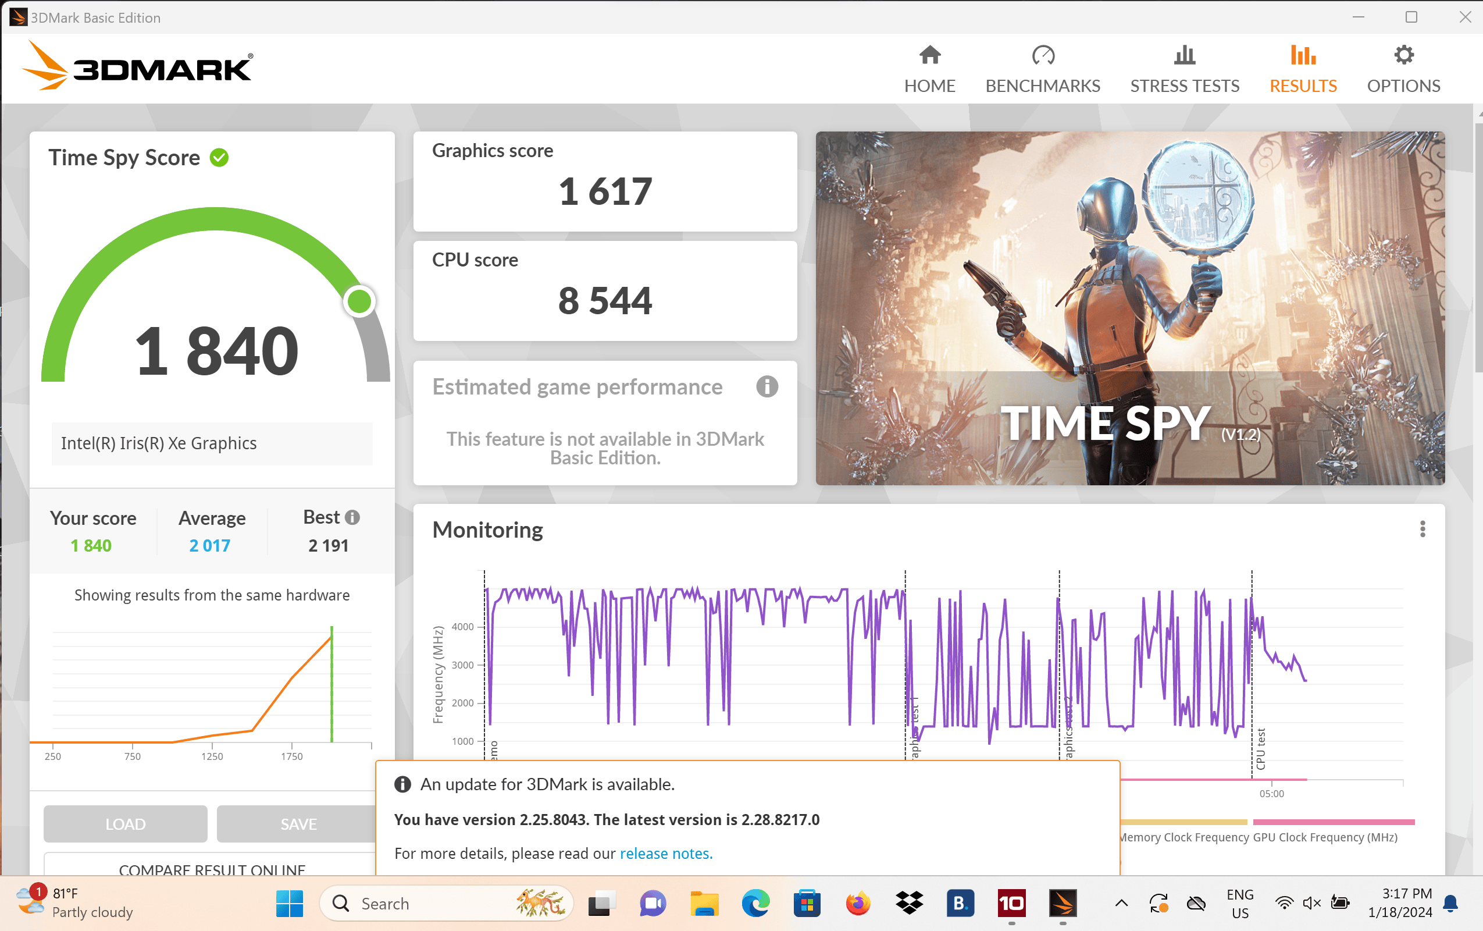The image size is (1483, 931).
Task: Select the RESULTS tab
Action: pyautogui.click(x=1303, y=70)
